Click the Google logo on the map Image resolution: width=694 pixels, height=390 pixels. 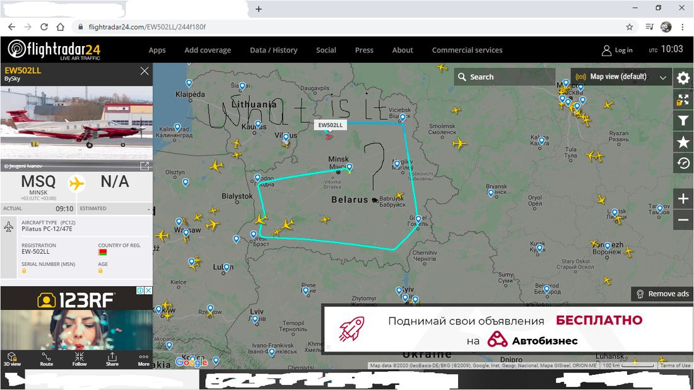click(x=191, y=362)
